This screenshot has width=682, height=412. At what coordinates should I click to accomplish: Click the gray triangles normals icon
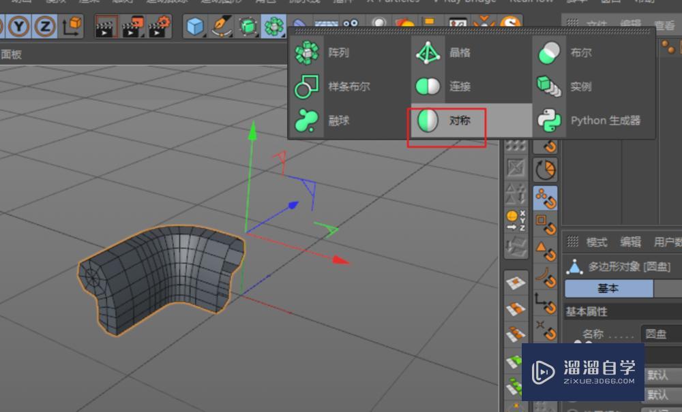pyautogui.click(x=516, y=194)
